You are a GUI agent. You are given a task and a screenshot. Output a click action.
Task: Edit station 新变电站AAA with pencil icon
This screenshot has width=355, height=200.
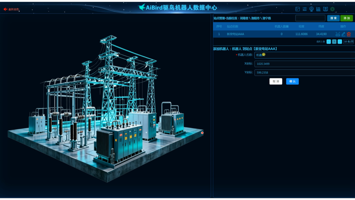[343, 34]
